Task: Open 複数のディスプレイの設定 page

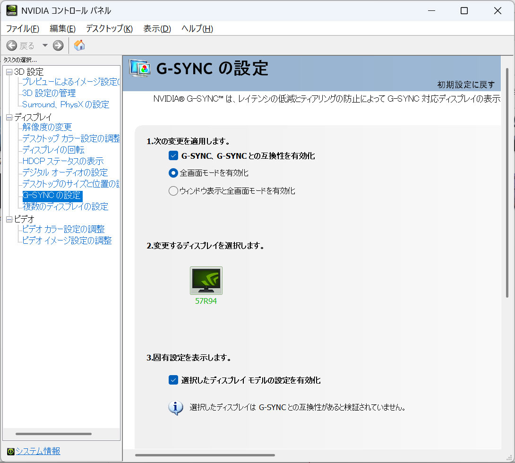Action: [65, 207]
